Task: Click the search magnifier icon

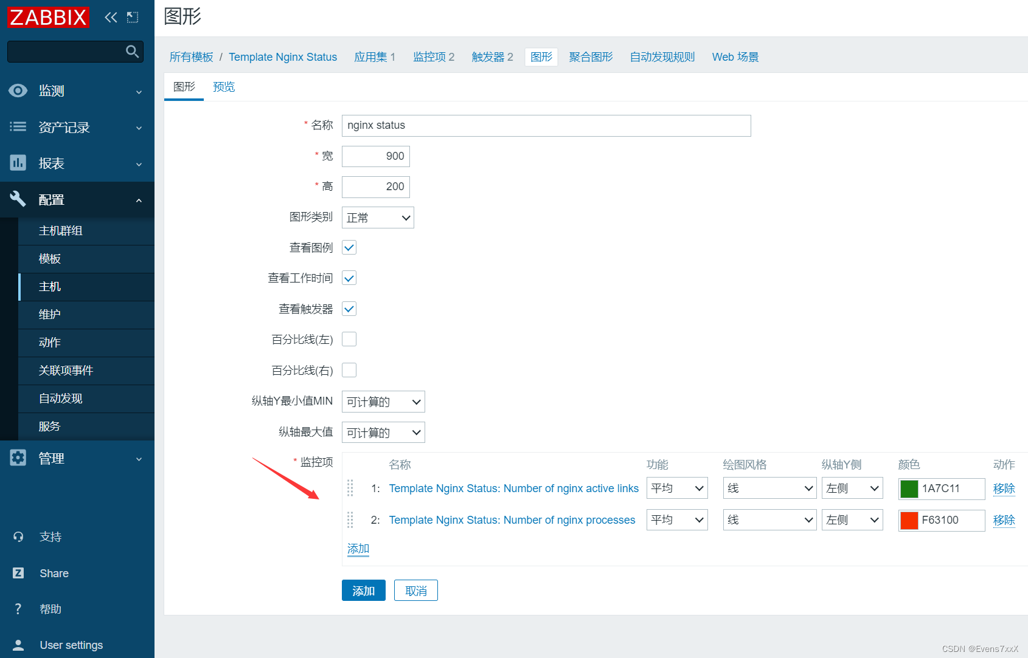Action: (133, 52)
